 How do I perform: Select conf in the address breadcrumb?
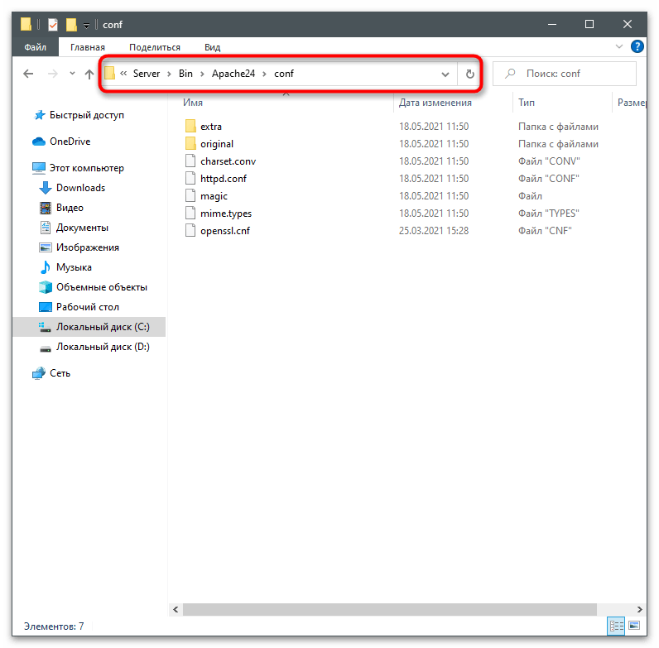pyautogui.click(x=284, y=74)
